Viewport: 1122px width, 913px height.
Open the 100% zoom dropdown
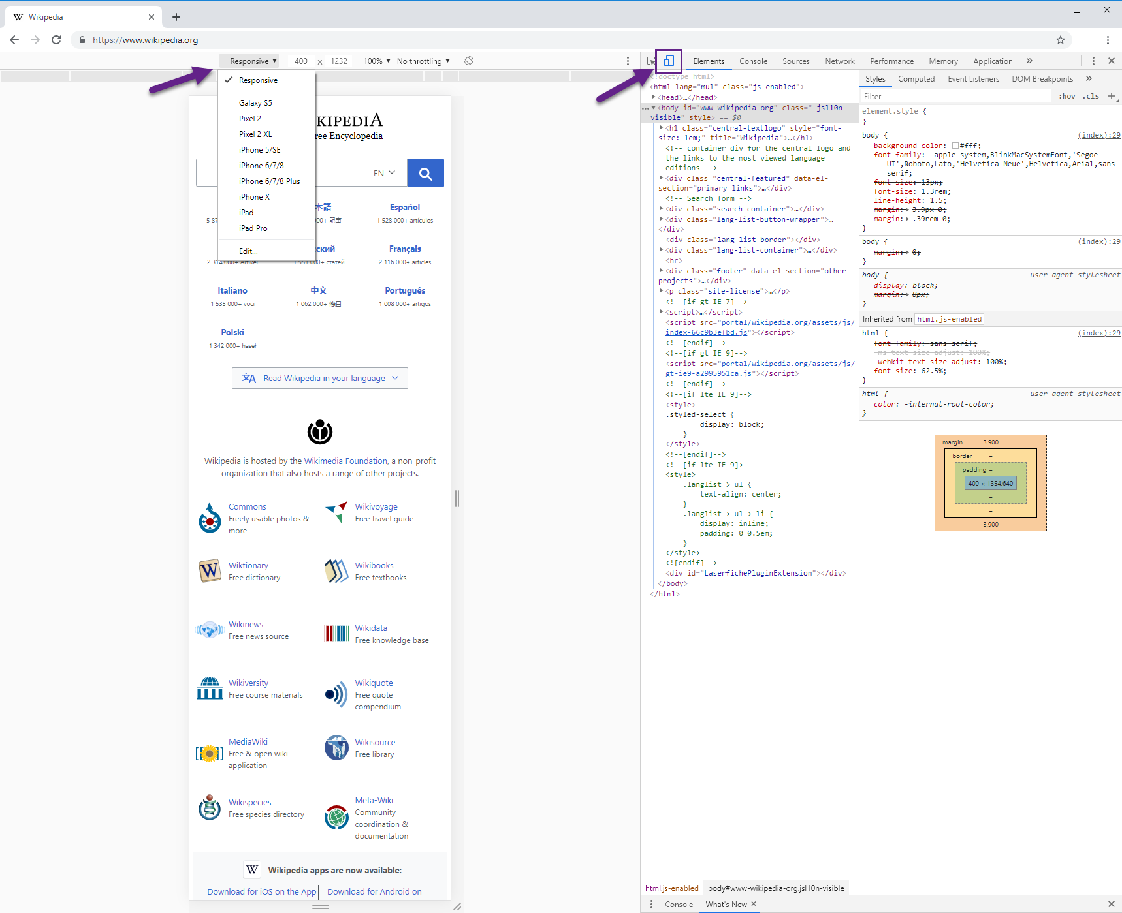[x=377, y=61]
